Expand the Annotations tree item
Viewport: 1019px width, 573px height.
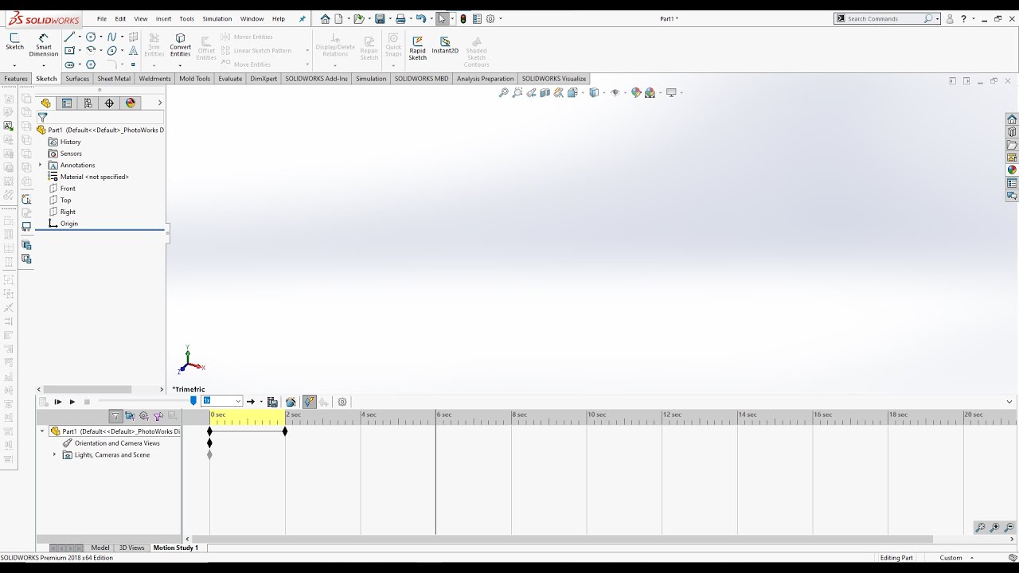coord(40,165)
